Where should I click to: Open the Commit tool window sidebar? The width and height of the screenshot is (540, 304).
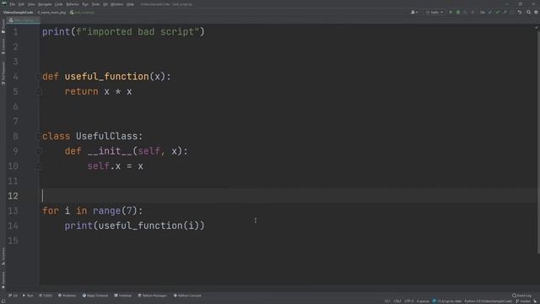click(3, 46)
